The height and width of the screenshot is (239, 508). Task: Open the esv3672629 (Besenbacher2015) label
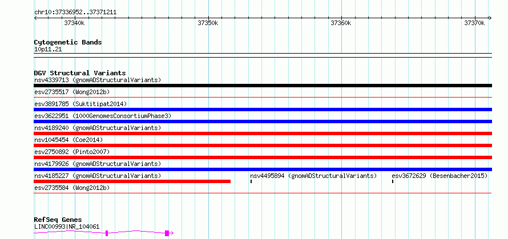coord(440,176)
